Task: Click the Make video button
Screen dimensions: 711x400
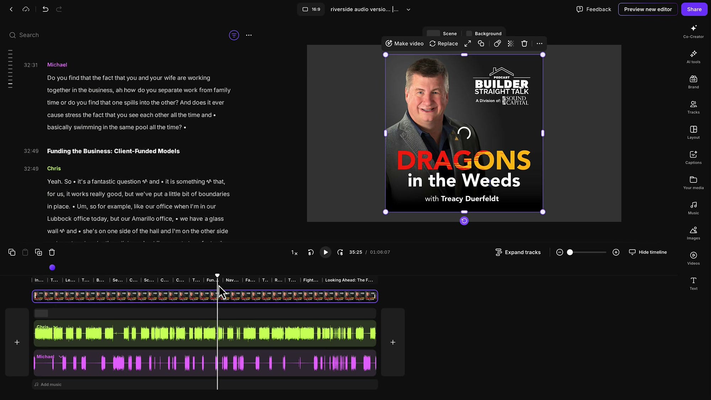Action: (x=404, y=43)
